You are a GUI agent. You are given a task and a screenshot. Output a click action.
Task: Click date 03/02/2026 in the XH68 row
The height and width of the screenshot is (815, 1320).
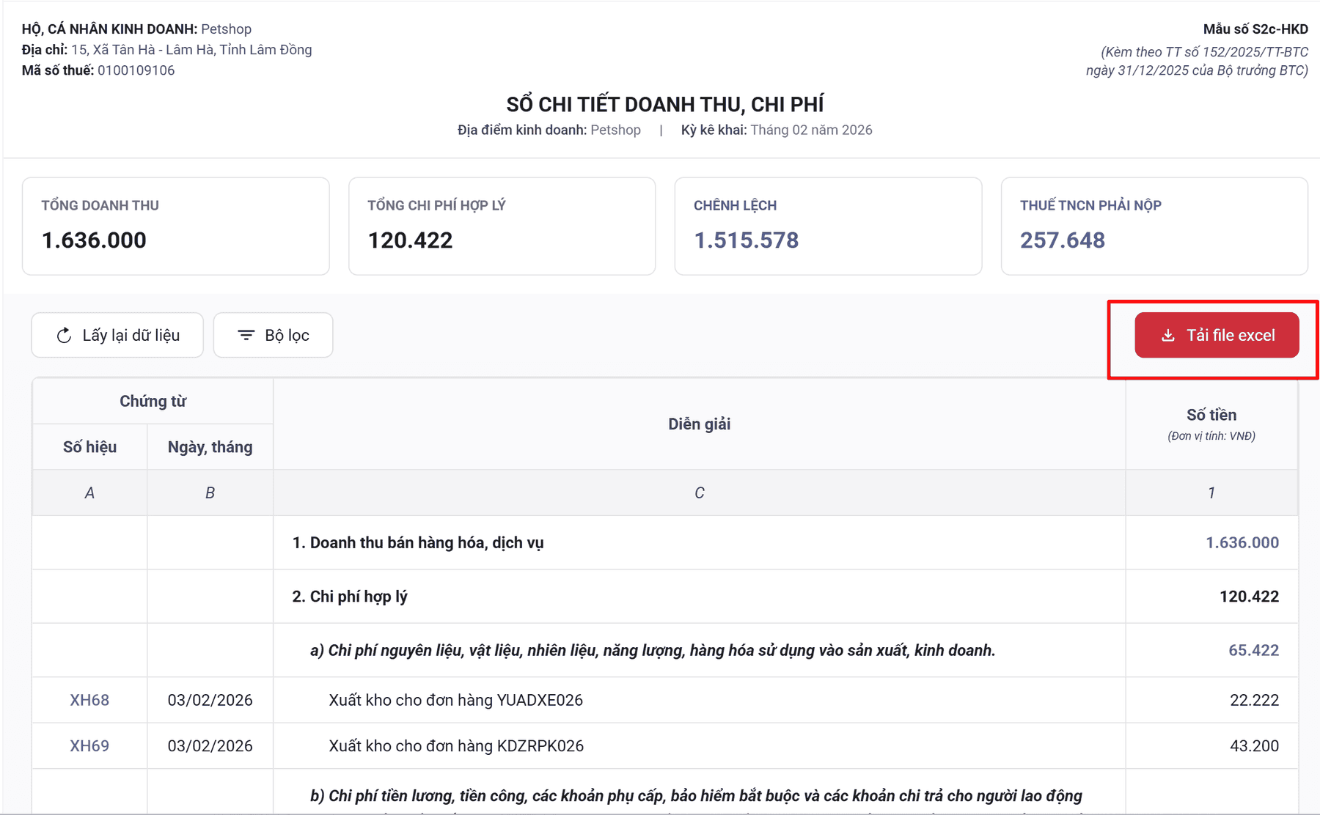point(210,700)
